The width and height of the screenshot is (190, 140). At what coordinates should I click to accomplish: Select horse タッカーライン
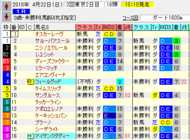click(48, 102)
